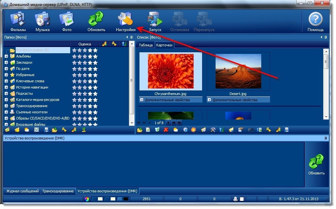Expand the Альбомы tree node
Screen dimensions: 336x209
tap(6, 56)
